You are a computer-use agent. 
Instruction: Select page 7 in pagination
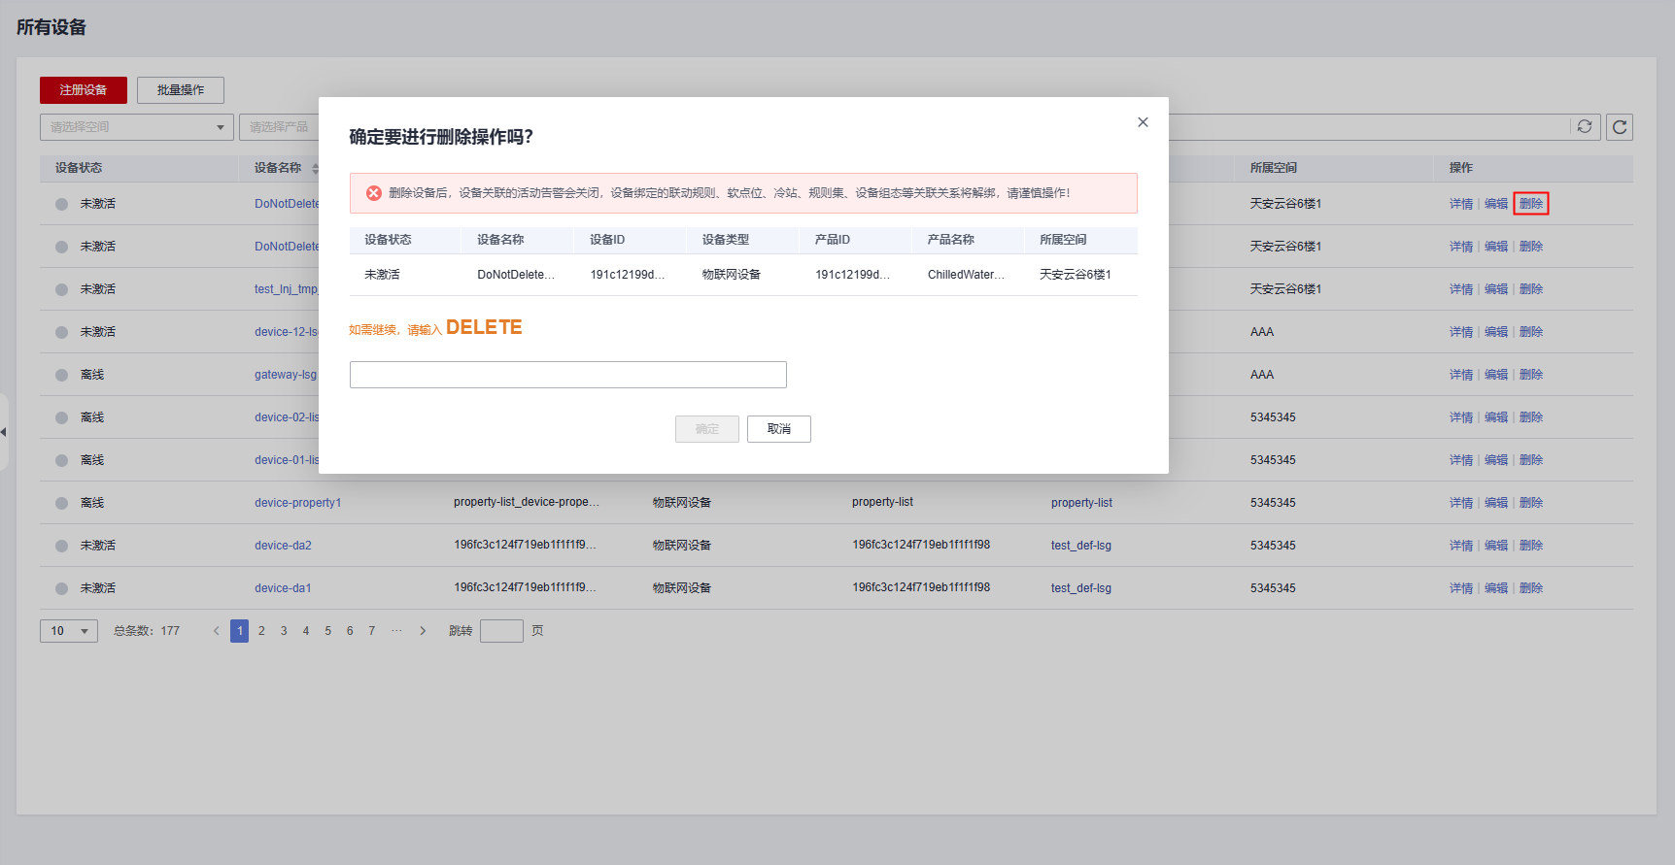[372, 631]
